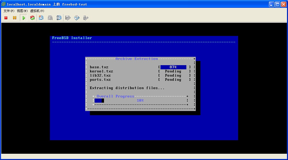Click the red Power Off button

point(6,18)
